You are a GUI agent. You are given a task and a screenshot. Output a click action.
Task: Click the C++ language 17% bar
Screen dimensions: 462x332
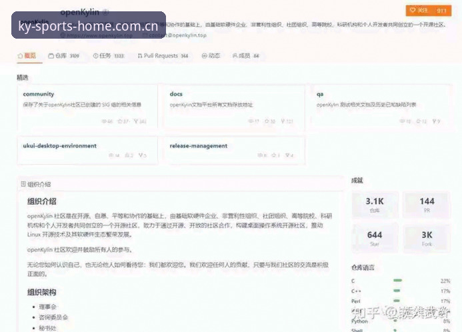[397, 291]
